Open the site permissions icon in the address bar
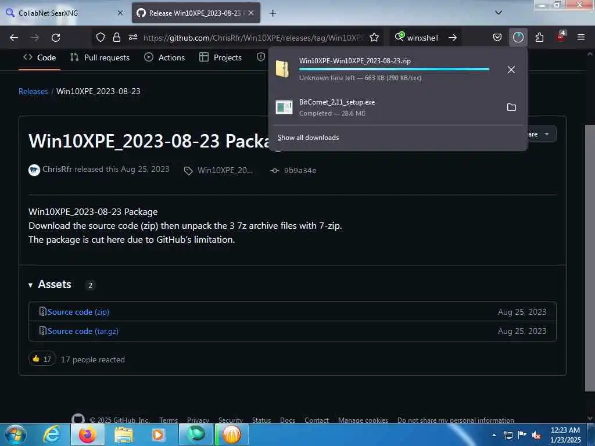The width and height of the screenshot is (595, 446). (133, 38)
